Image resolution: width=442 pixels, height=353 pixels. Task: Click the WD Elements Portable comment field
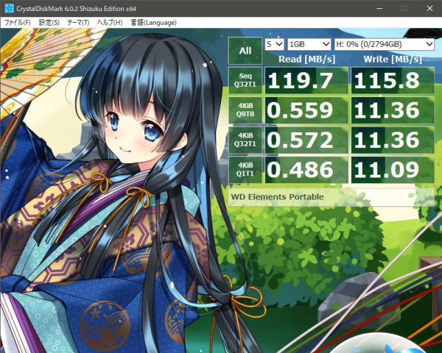331,197
